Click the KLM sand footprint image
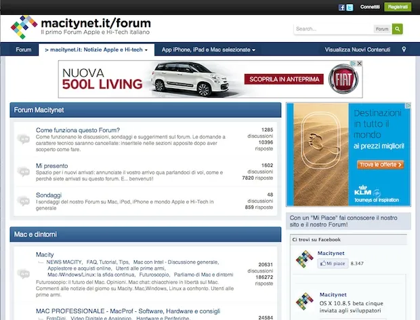Image resolution: width=420 pixels, height=320 pixels. (321, 155)
